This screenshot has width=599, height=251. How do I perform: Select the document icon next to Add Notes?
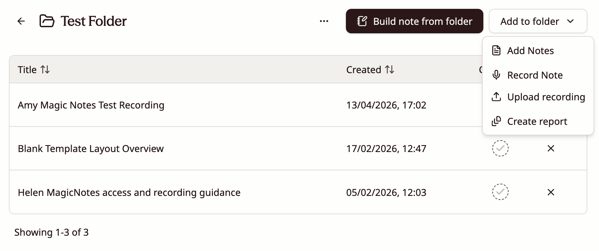point(496,50)
